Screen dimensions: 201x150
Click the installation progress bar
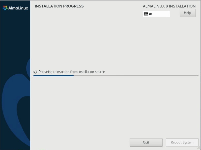[116, 76]
